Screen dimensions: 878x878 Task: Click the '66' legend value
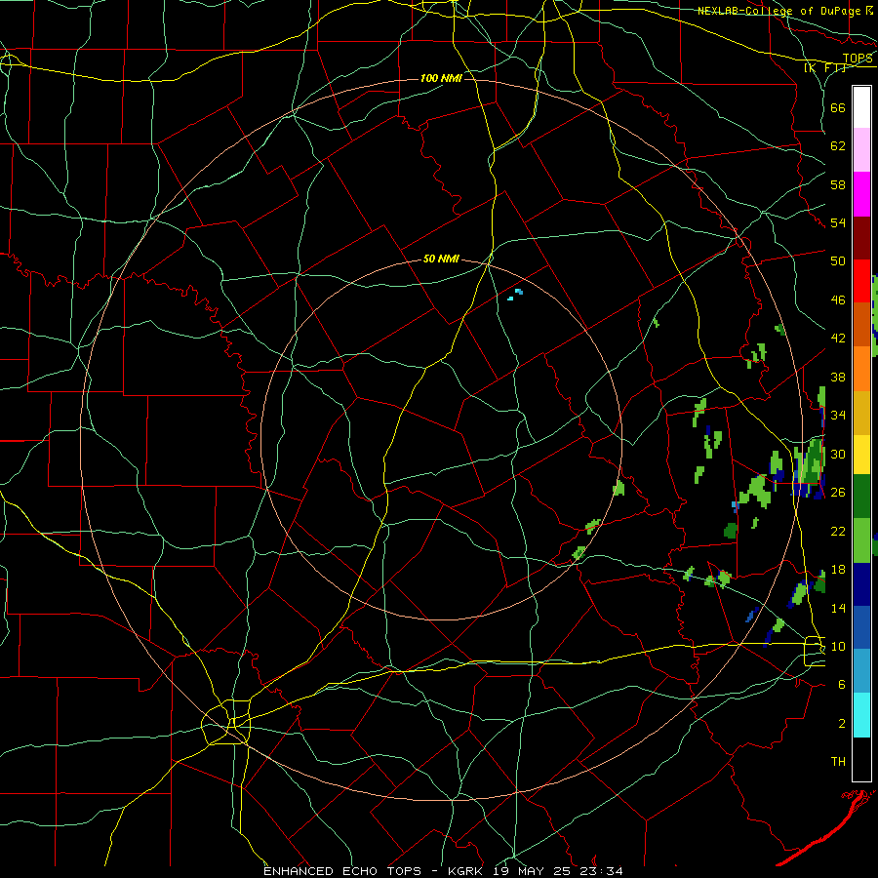(838, 107)
